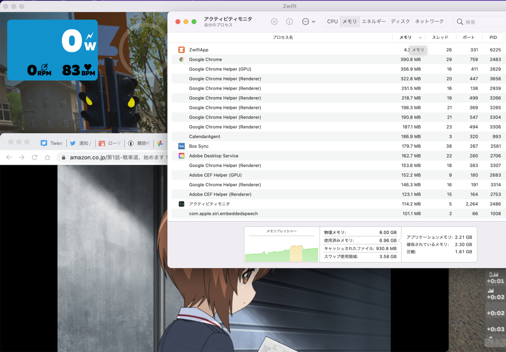Switch to the エネルギー tab
The height and width of the screenshot is (352, 506).
pos(374,21)
